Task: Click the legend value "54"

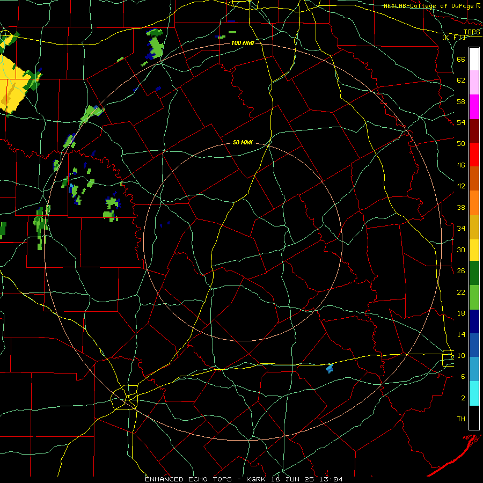Action: click(x=461, y=122)
